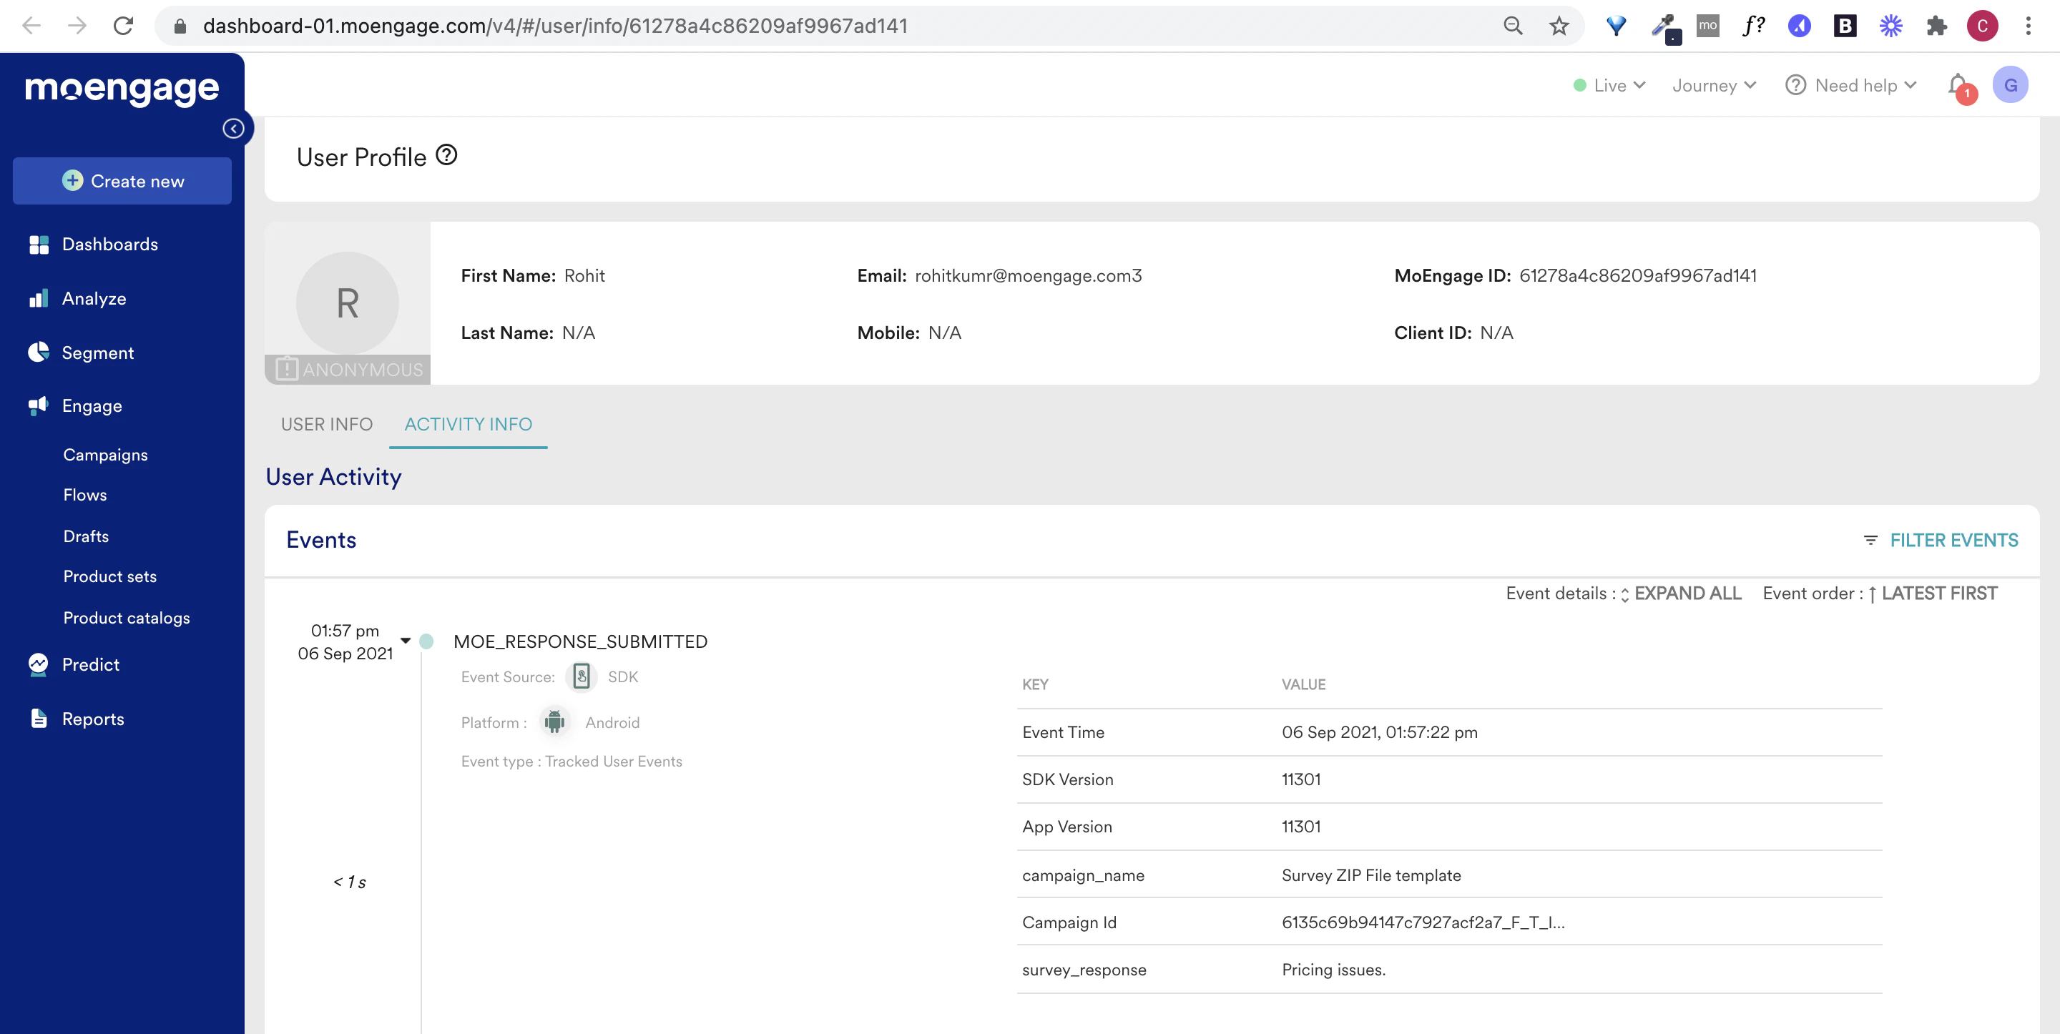The image size is (2060, 1034).
Task: Open the Segment section
Action: (97, 353)
